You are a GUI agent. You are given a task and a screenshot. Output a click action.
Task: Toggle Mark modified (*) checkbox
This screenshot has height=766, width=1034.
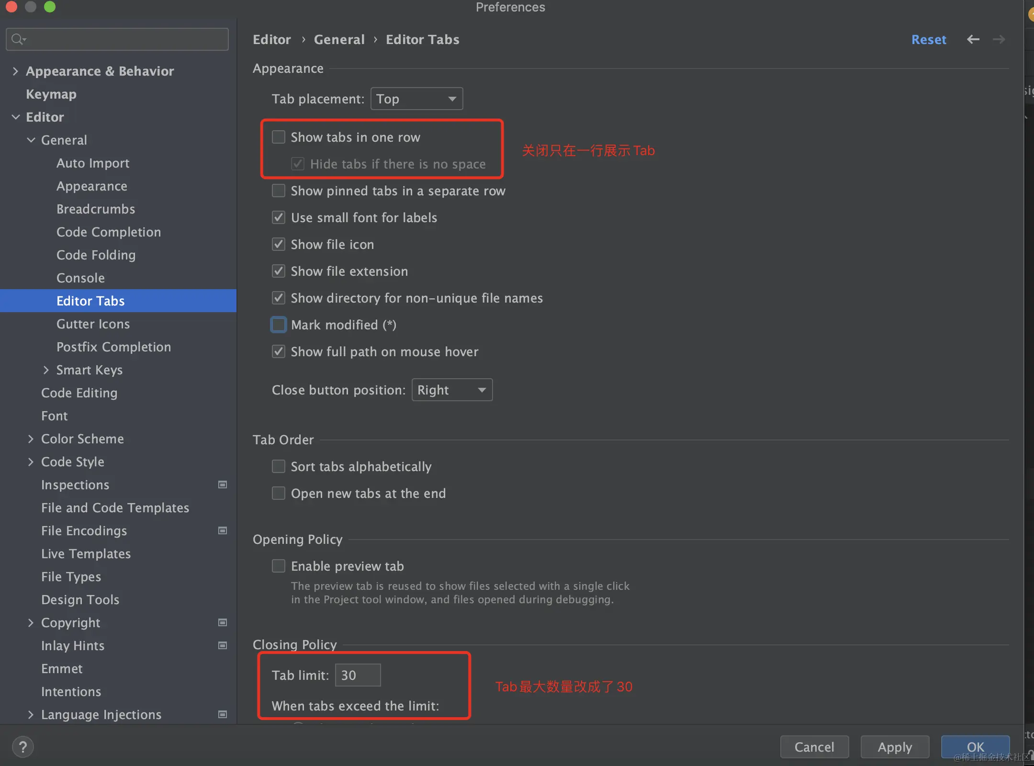click(279, 325)
